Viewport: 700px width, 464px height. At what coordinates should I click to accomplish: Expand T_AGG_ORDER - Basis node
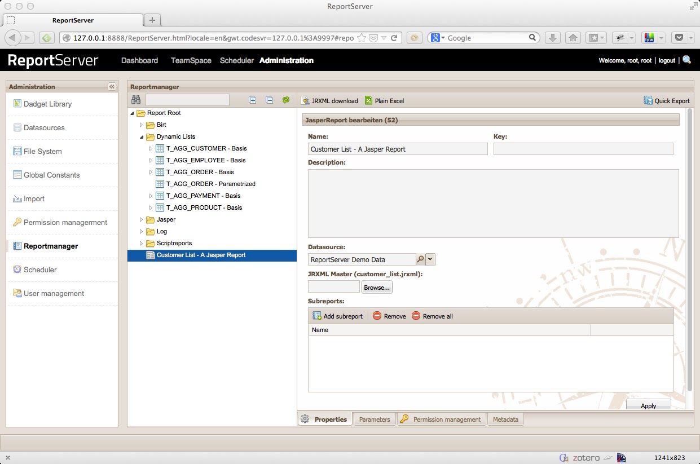click(151, 173)
